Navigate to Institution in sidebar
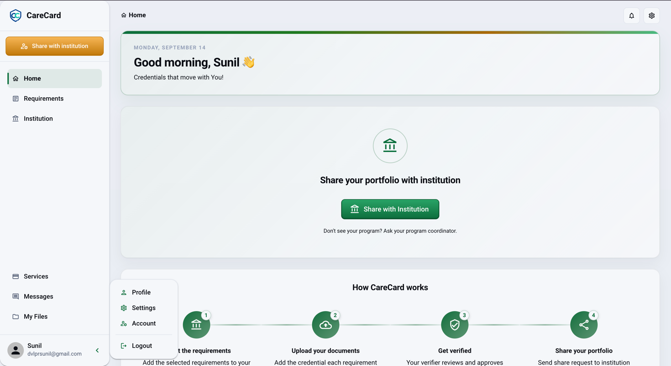671x366 pixels. click(55, 119)
